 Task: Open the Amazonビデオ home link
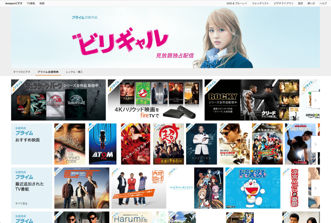(14, 3)
